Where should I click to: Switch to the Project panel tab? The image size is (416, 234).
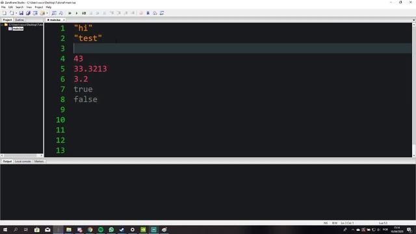click(7, 20)
